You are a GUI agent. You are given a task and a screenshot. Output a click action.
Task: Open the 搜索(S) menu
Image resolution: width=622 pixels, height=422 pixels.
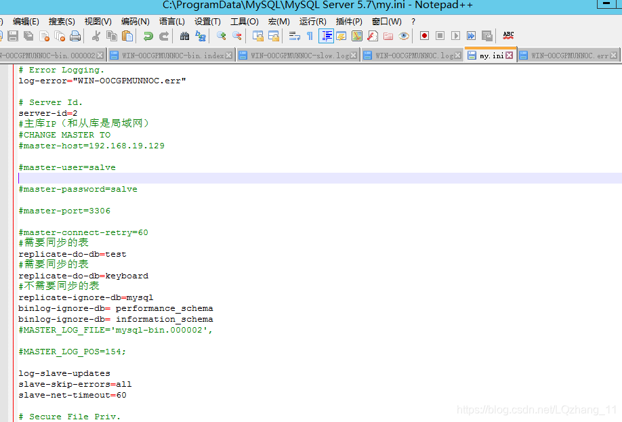point(62,22)
